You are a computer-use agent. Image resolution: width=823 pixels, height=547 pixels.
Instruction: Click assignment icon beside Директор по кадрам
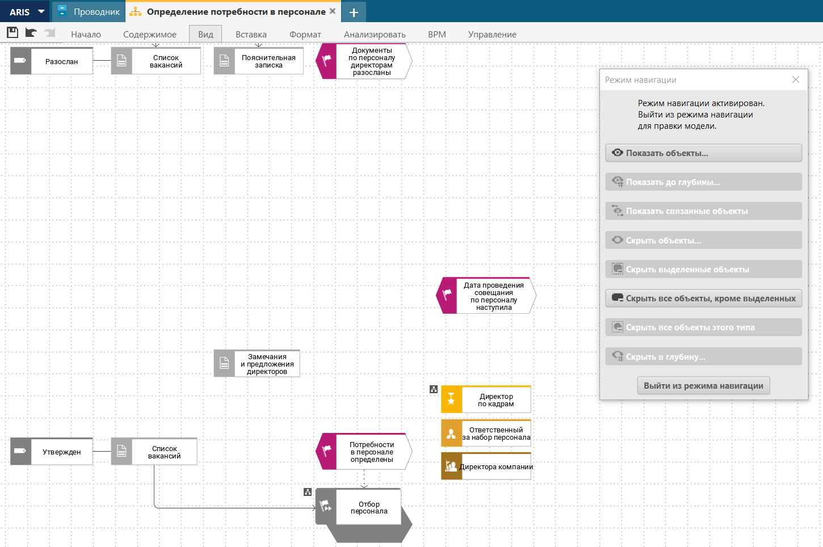[x=434, y=389]
